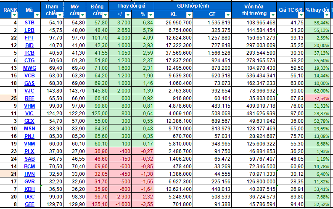The width and height of the screenshot is (333, 209).
Task: Select GEE price change -4.600
Action: (120, 204)
